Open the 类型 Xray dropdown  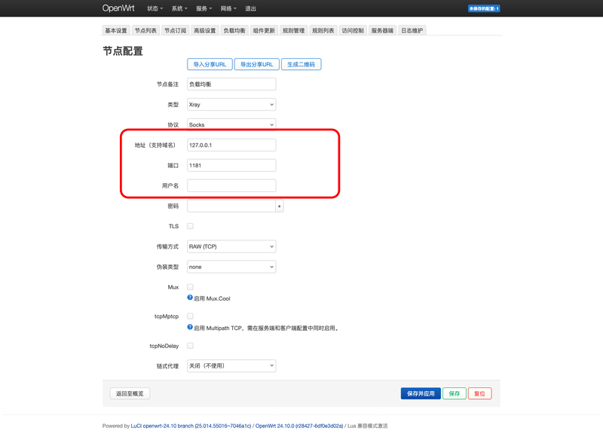click(231, 105)
